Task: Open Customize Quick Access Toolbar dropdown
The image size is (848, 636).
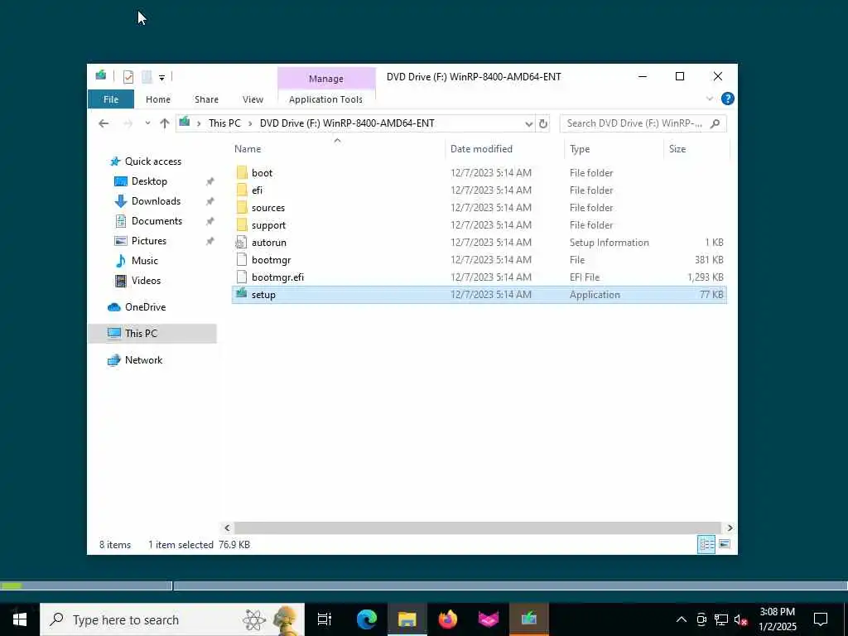Action: [161, 78]
